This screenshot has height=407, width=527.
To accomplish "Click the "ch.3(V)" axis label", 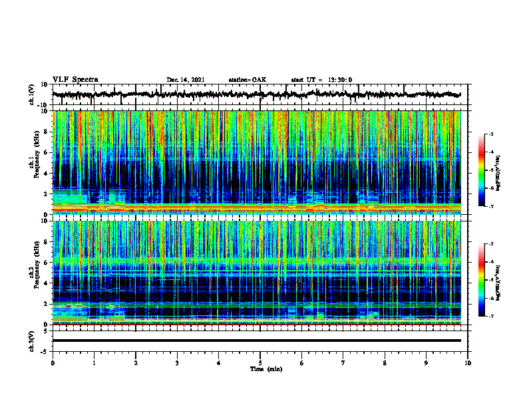I will coord(32,341).
